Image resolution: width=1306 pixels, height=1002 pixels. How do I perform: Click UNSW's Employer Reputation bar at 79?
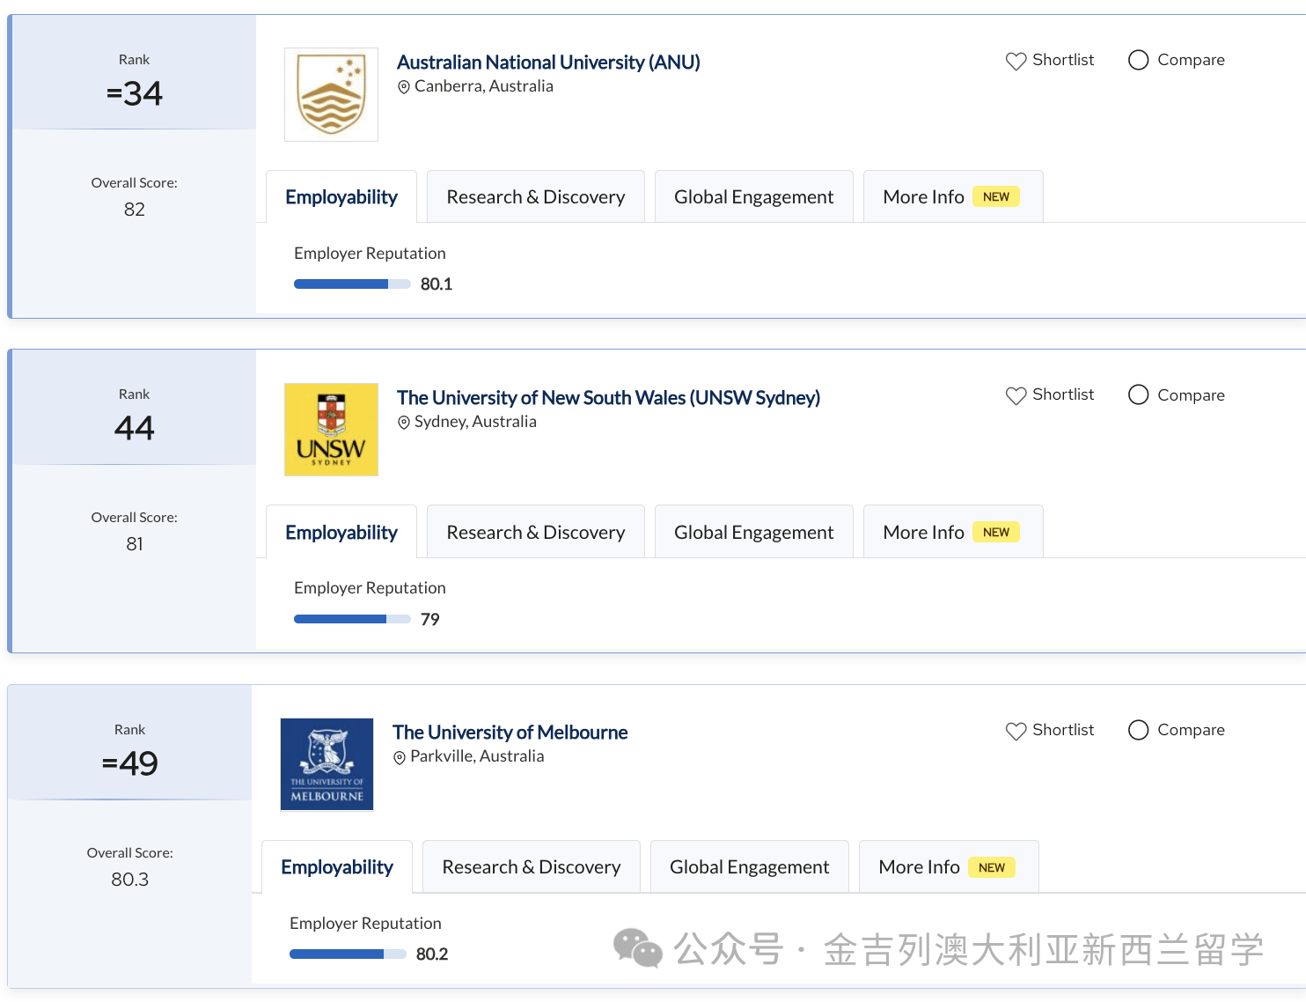(352, 619)
